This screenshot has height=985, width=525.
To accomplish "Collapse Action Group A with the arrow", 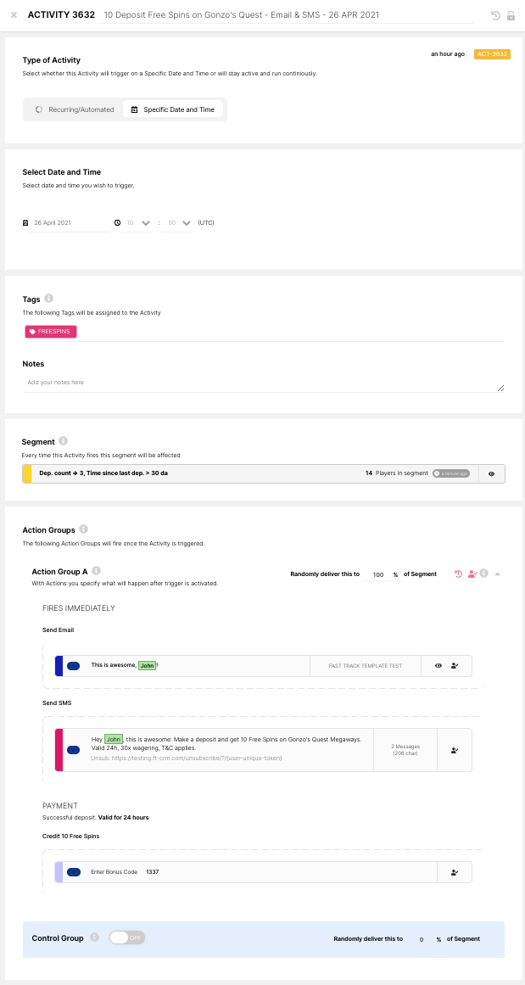I will coord(497,574).
